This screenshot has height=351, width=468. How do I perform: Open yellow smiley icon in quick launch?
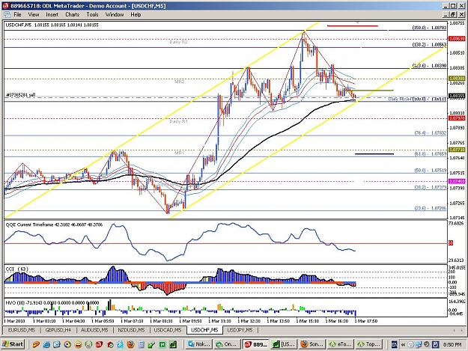78,345
